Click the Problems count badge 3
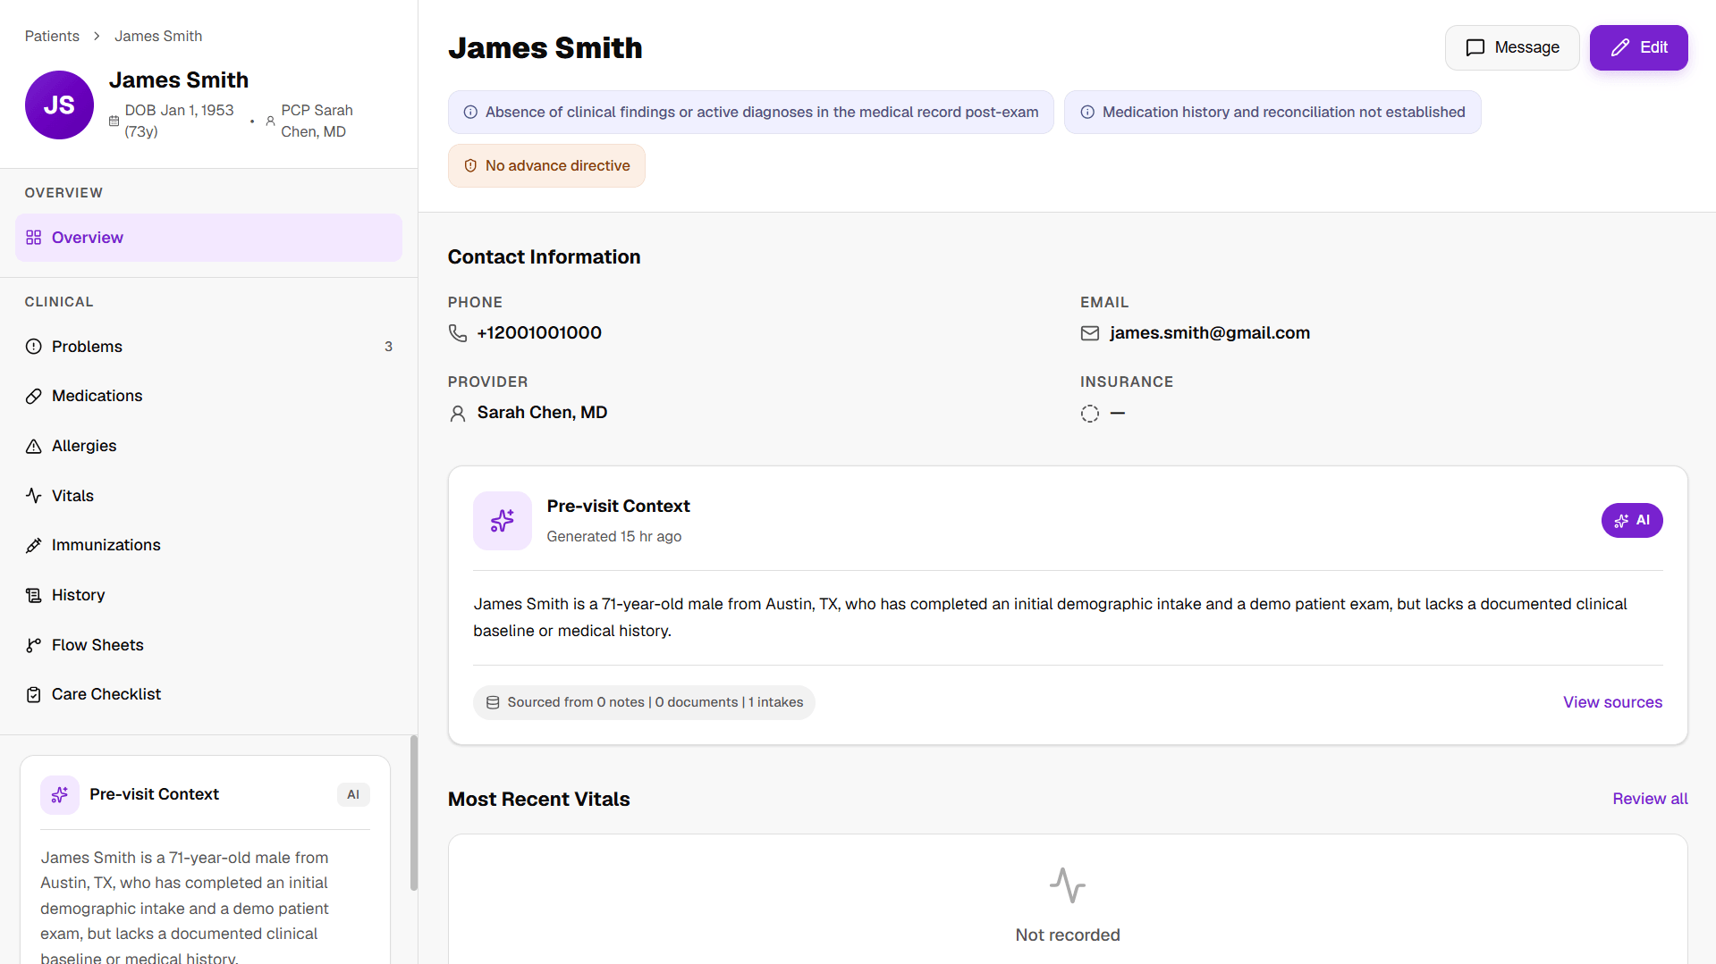This screenshot has height=964, width=1716. tap(388, 347)
